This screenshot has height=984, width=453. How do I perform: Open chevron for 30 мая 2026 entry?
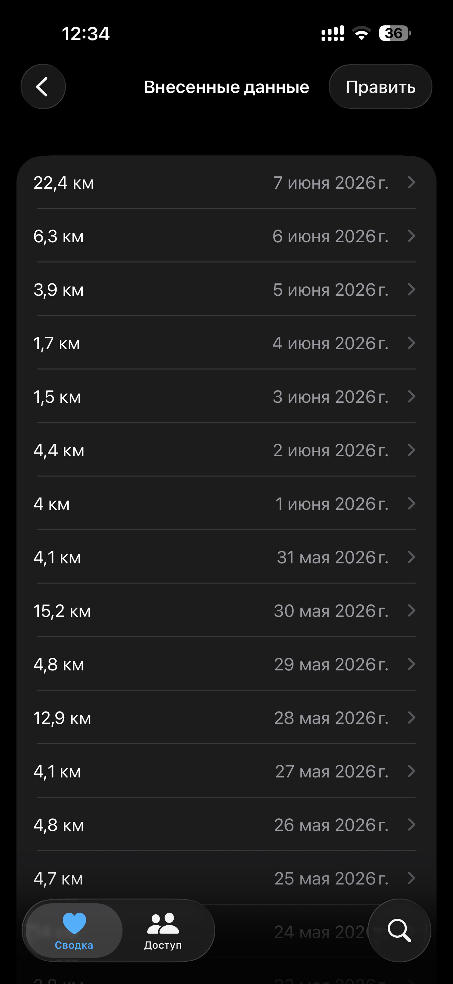(411, 610)
